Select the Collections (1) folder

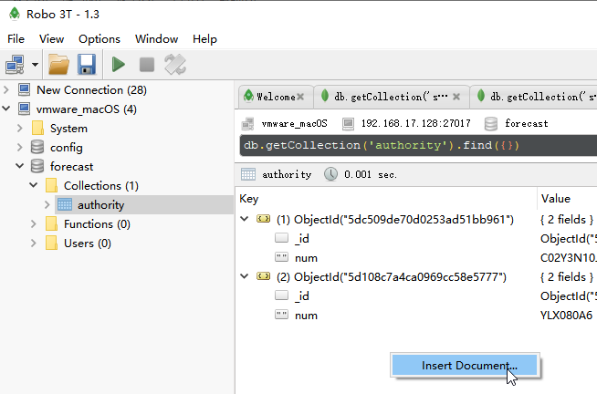pyautogui.click(x=101, y=185)
